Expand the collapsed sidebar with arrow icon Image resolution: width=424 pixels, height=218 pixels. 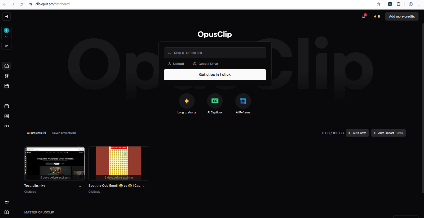pyautogui.click(x=7, y=16)
